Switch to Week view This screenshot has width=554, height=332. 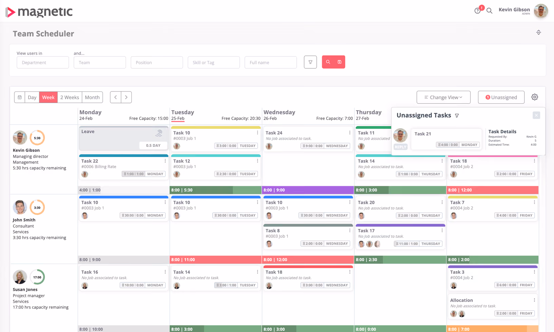[x=48, y=97]
